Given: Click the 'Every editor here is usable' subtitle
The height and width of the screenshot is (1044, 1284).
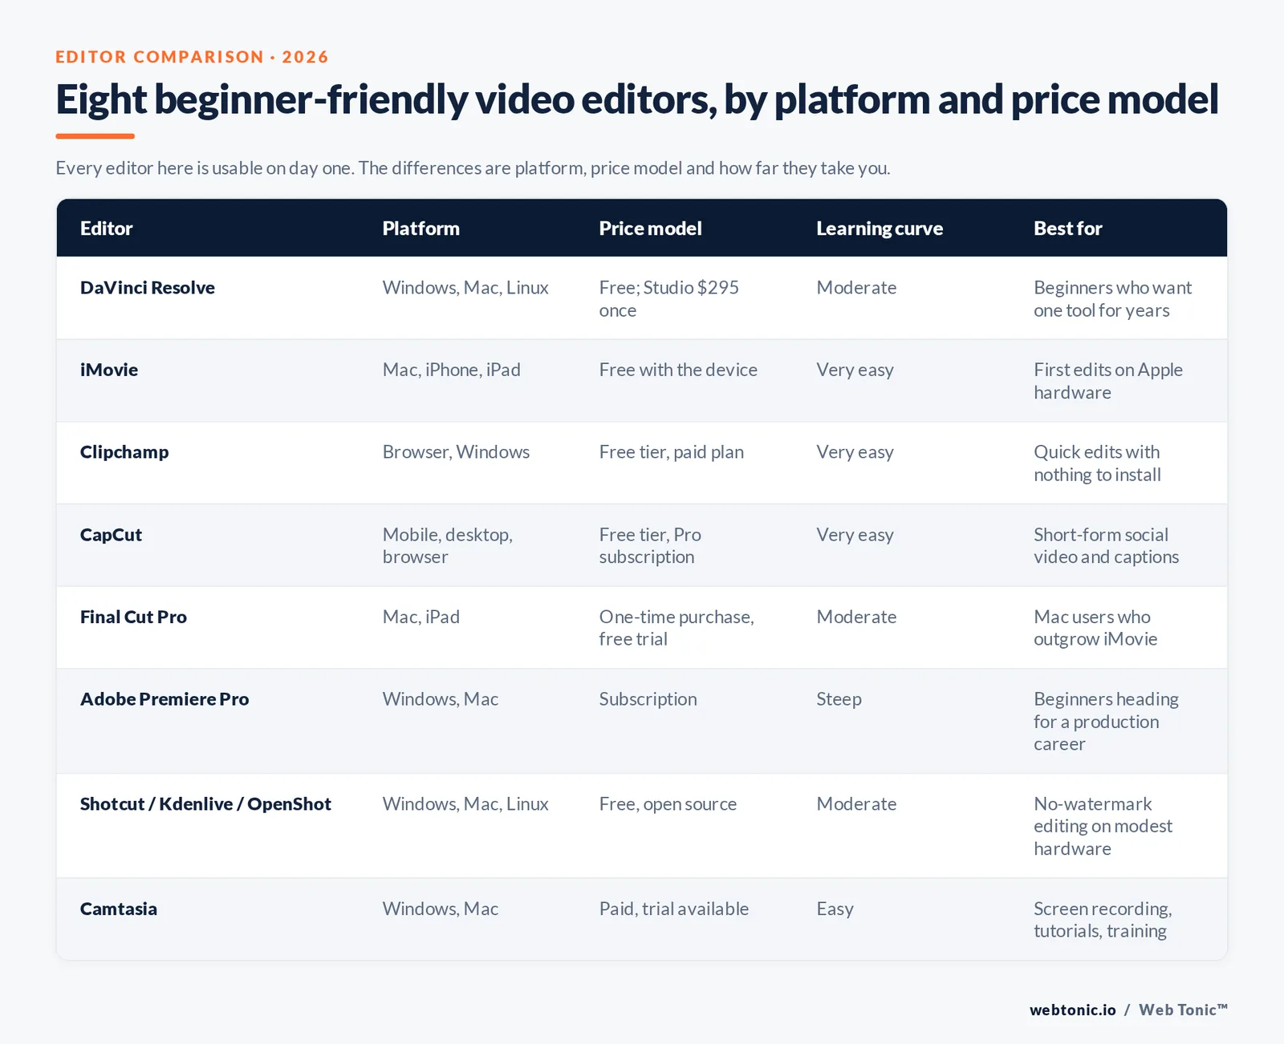Looking at the screenshot, I should click(x=473, y=168).
